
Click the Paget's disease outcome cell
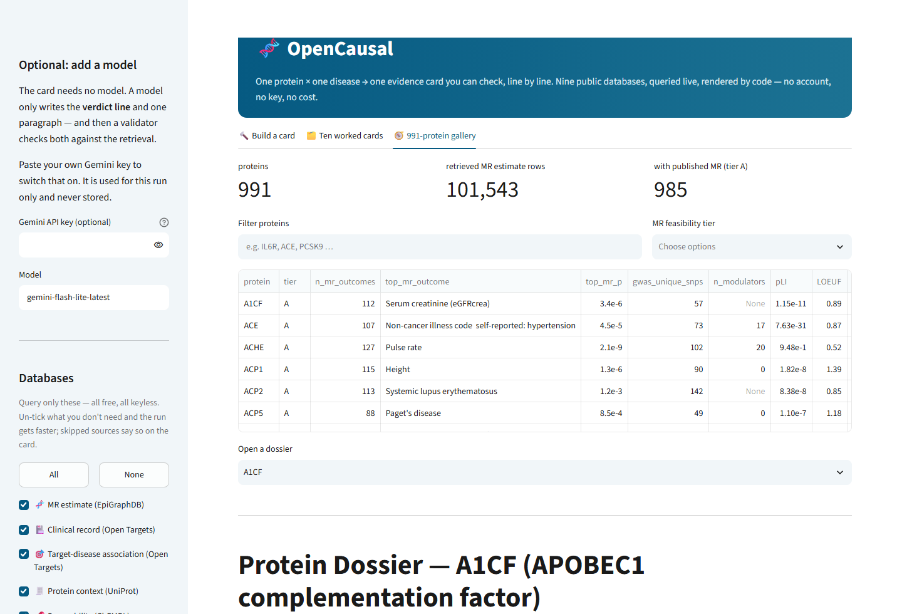[x=480, y=414]
